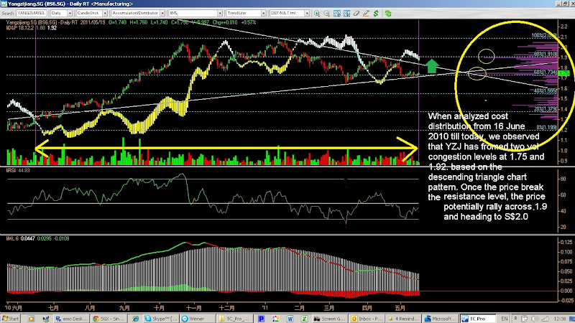
Task: Switch to 4 Reminders taskbar window
Action: pyautogui.click(x=403, y=319)
